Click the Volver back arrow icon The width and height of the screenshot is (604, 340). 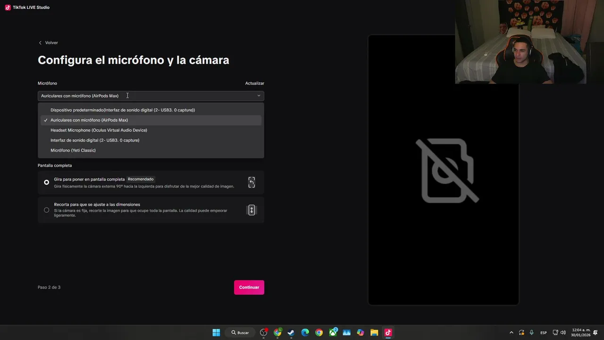[40, 42]
